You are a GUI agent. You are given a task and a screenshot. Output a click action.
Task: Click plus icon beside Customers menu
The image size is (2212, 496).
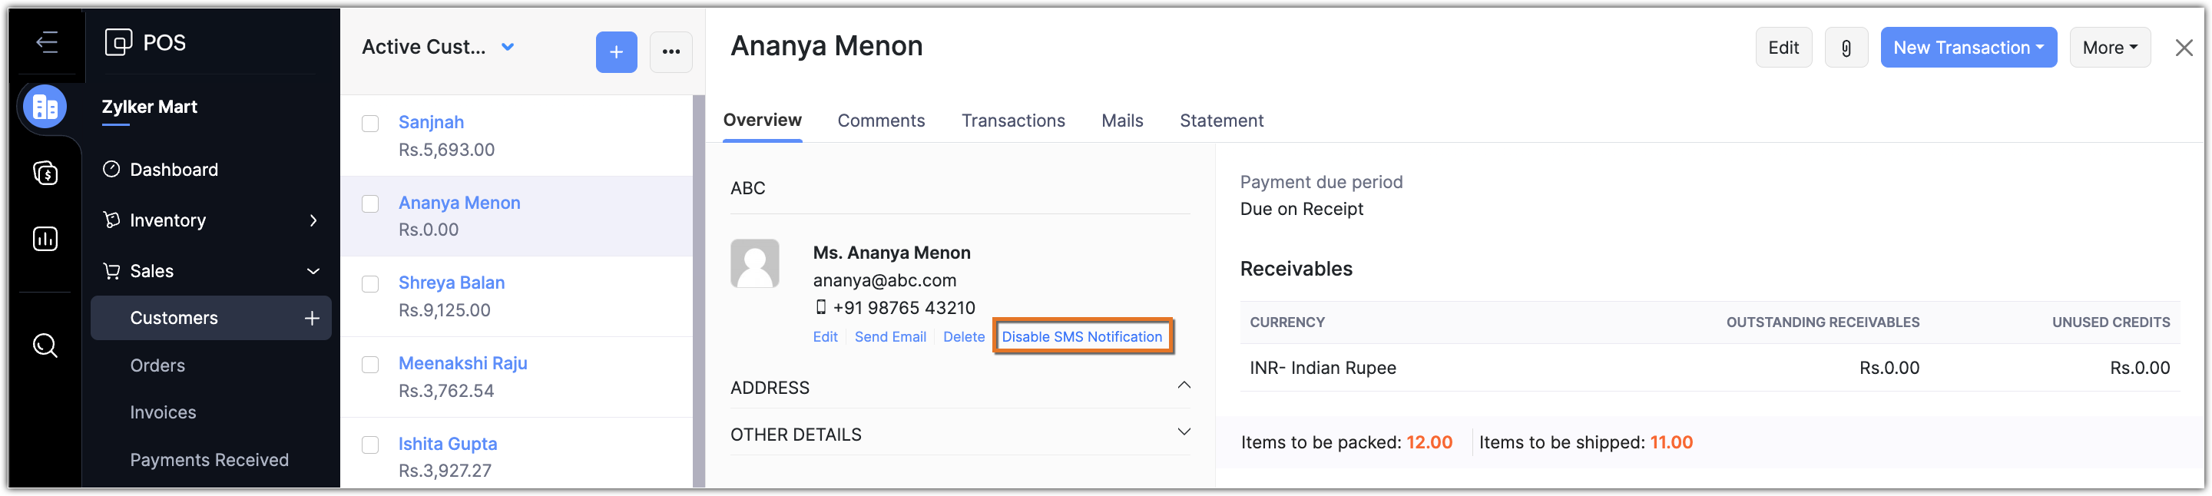click(x=312, y=319)
